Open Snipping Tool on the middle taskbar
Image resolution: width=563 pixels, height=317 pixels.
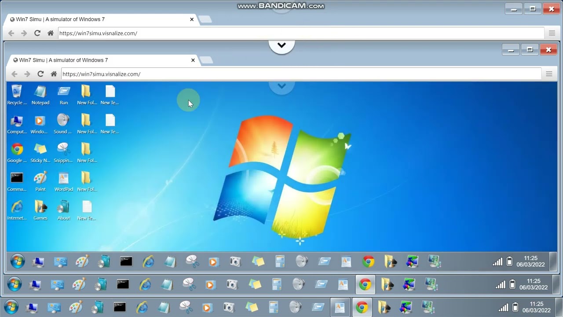(189, 284)
